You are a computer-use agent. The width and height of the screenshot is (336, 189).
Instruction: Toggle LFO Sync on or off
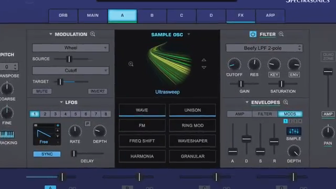point(47,154)
